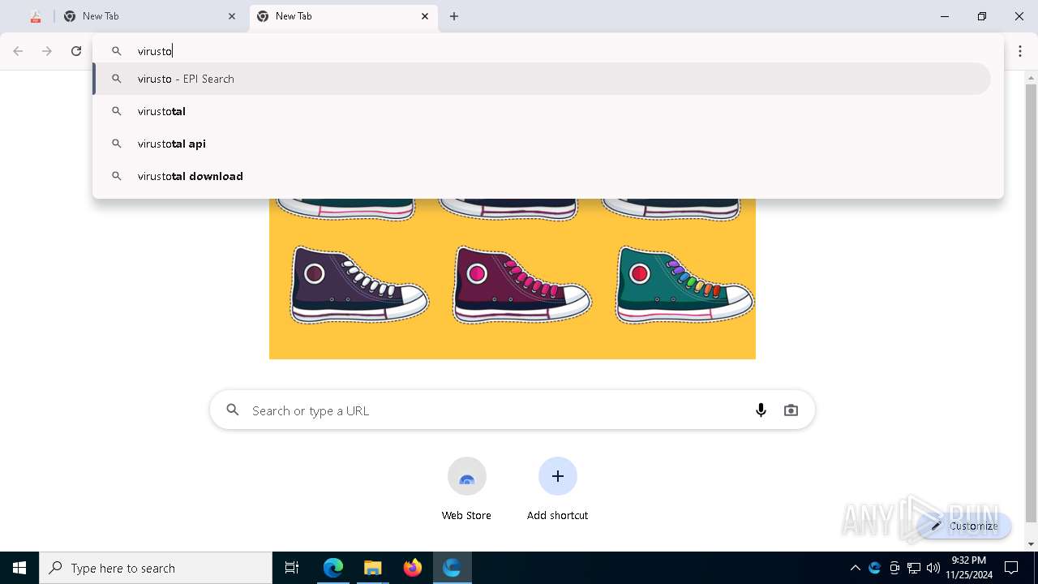Click the Edge icon in system tray
This screenshot has height=584, width=1038.
click(x=874, y=568)
